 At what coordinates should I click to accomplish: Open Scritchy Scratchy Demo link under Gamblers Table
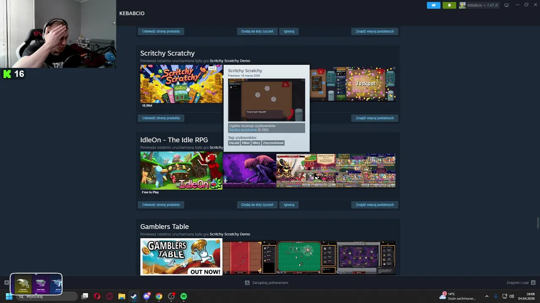click(230, 234)
